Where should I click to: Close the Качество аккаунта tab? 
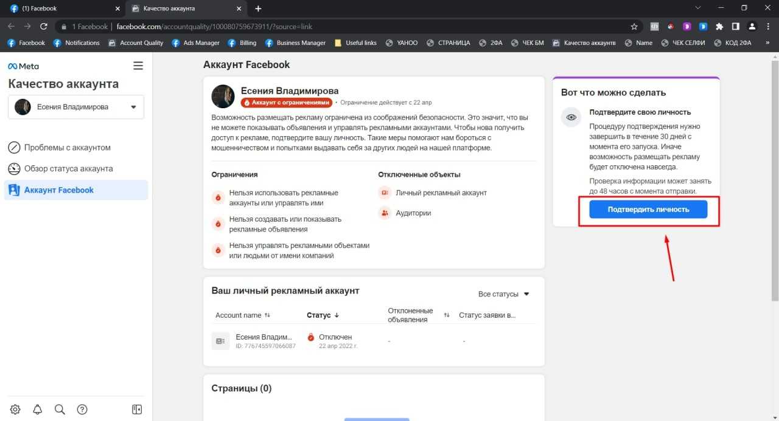pos(239,9)
